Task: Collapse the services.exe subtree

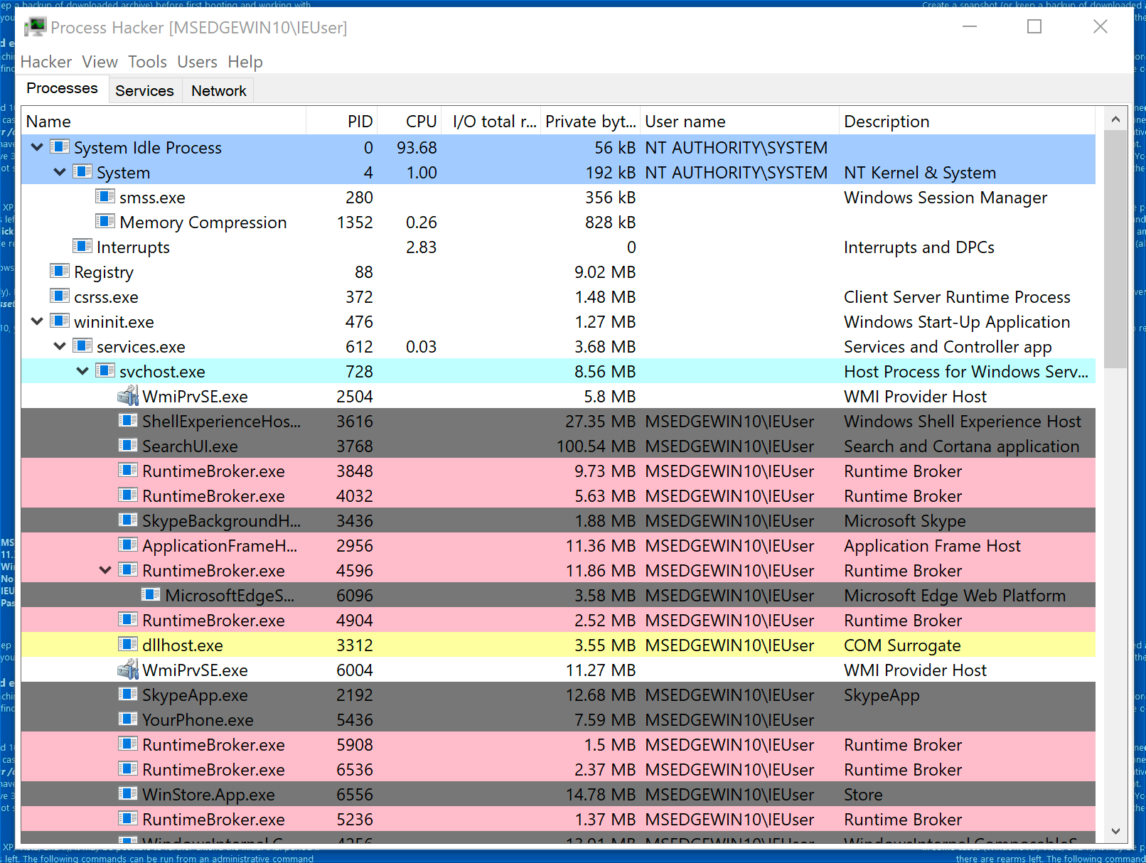Action: click(60, 346)
